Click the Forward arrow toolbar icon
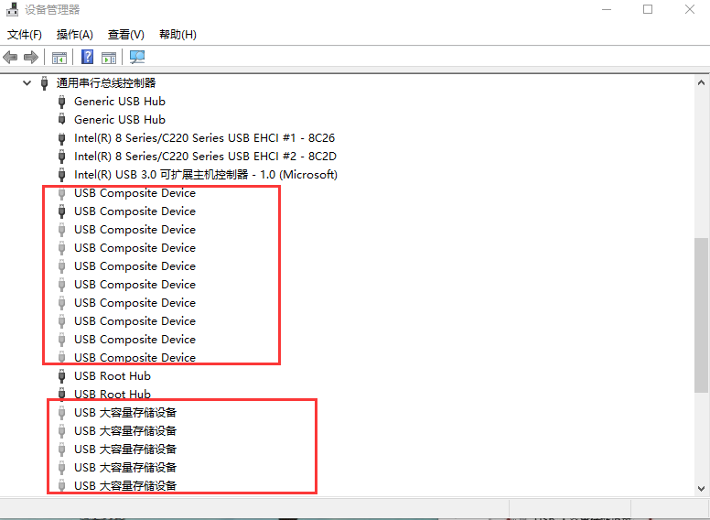This screenshot has width=710, height=520. click(31, 58)
